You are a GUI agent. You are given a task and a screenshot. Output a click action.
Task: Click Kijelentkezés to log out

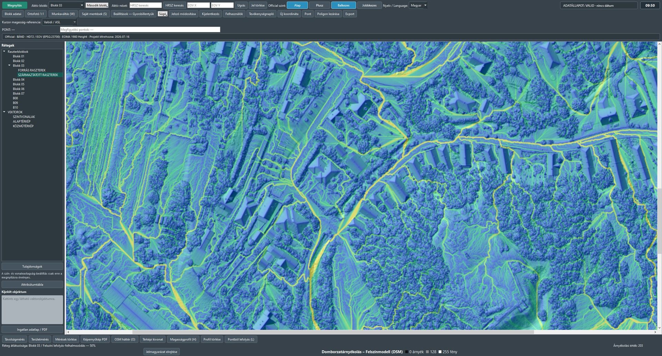click(210, 14)
